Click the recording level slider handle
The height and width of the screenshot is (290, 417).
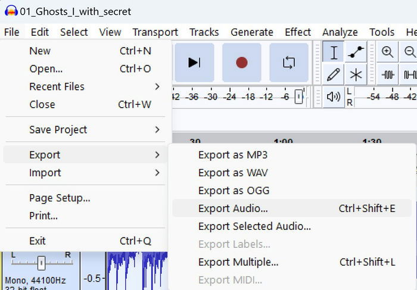(298, 96)
